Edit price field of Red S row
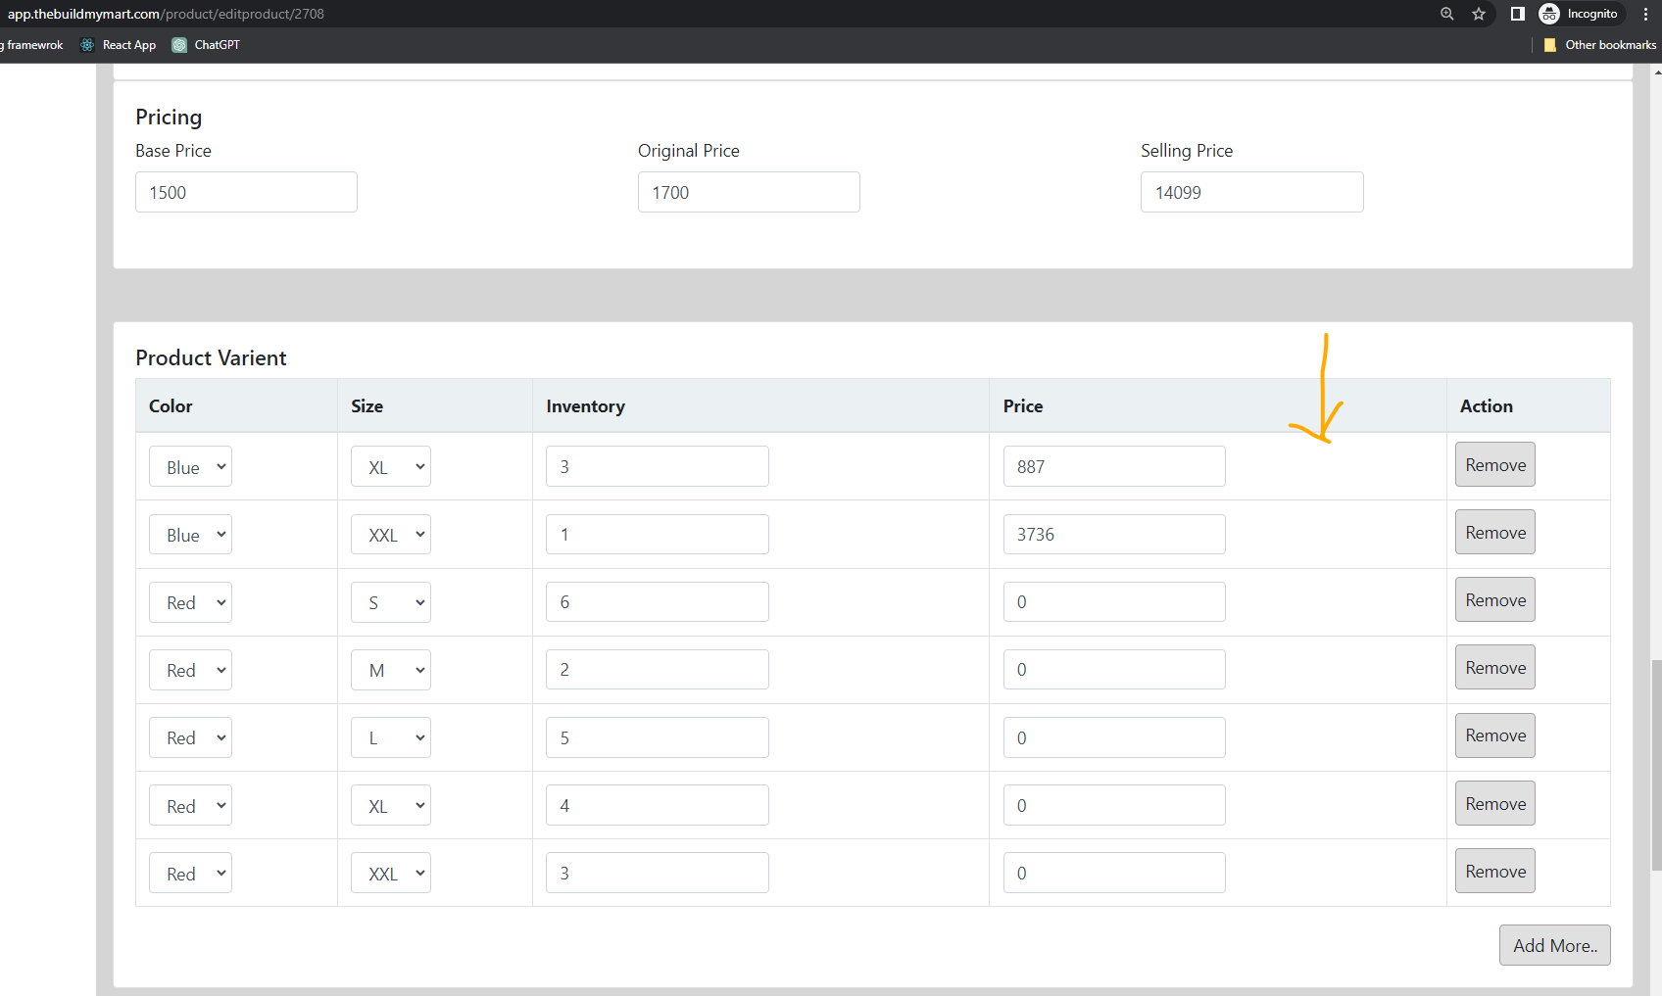Screen dimensions: 1662x996 tap(1114, 601)
